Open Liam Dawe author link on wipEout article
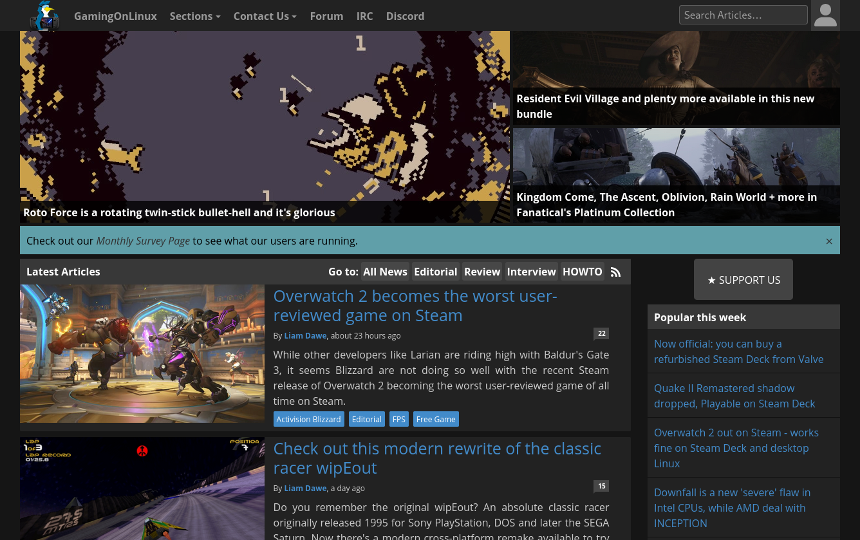860x540 pixels. click(305, 488)
